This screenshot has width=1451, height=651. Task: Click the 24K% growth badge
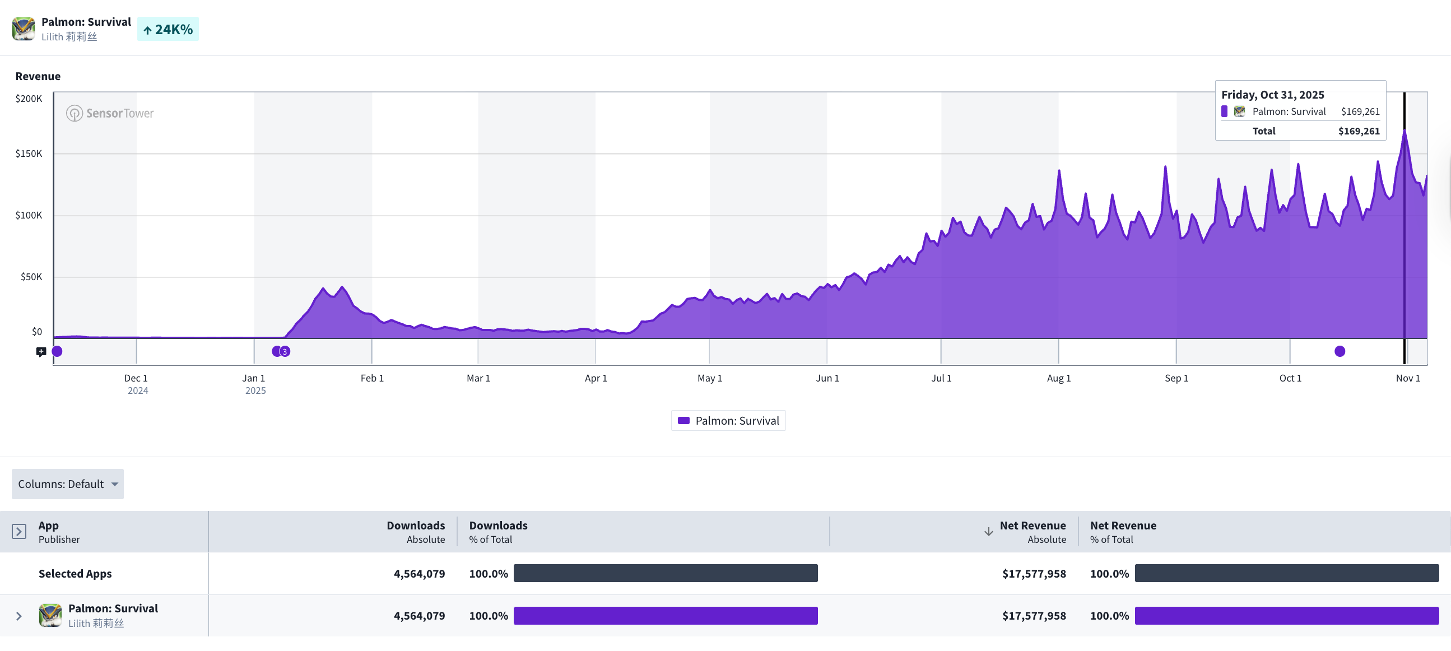click(168, 29)
